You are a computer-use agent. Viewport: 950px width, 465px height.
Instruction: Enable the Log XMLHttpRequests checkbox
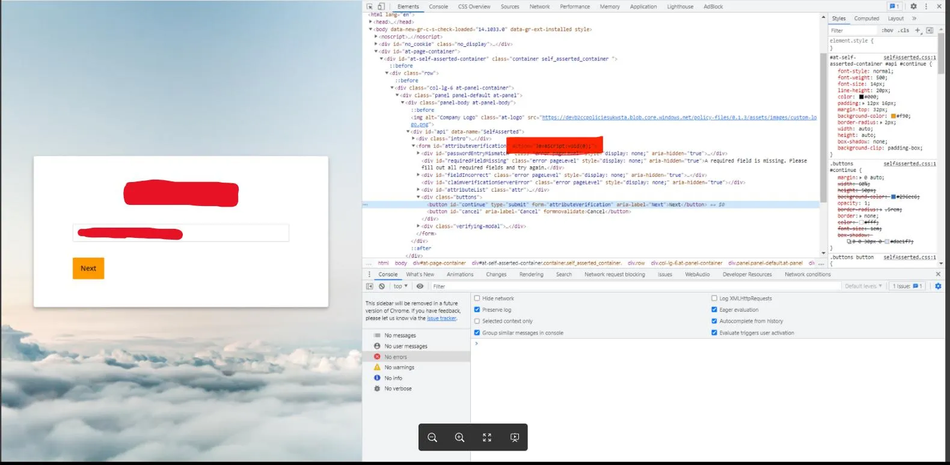click(x=714, y=298)
